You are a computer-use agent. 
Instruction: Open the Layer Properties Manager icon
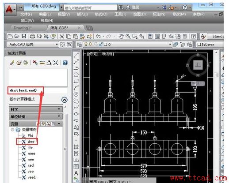tap(79, 44)
